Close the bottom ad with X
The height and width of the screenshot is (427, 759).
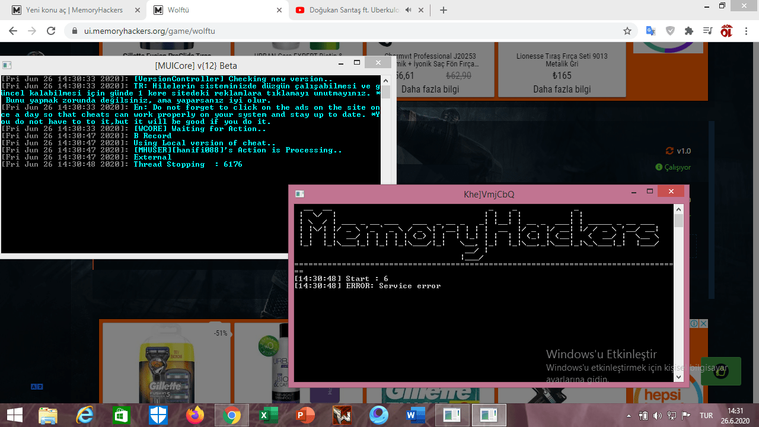[703, 324]
